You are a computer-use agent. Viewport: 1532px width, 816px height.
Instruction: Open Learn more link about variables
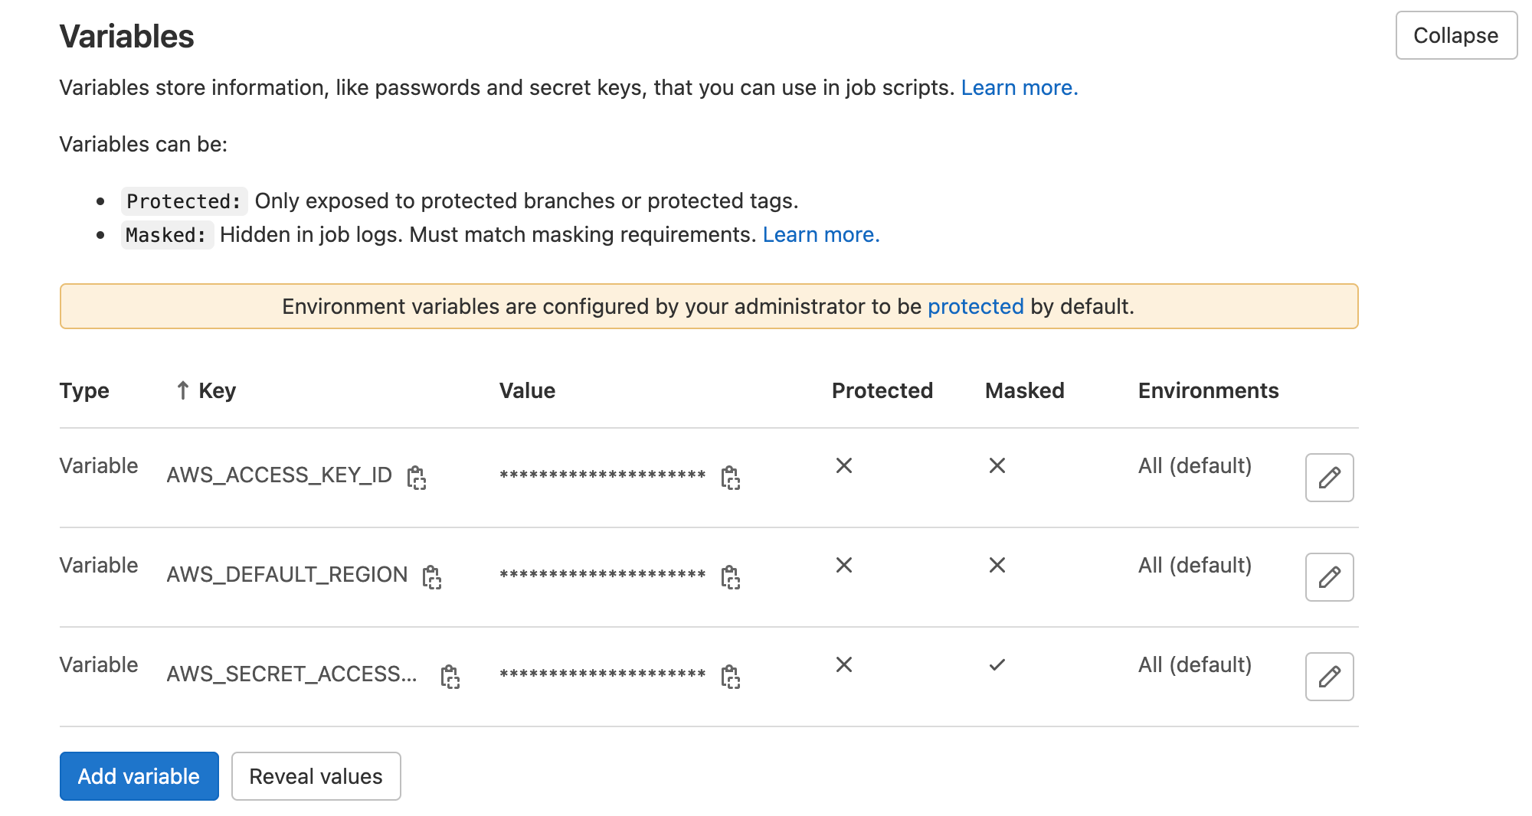click(x=1019, y=88)
